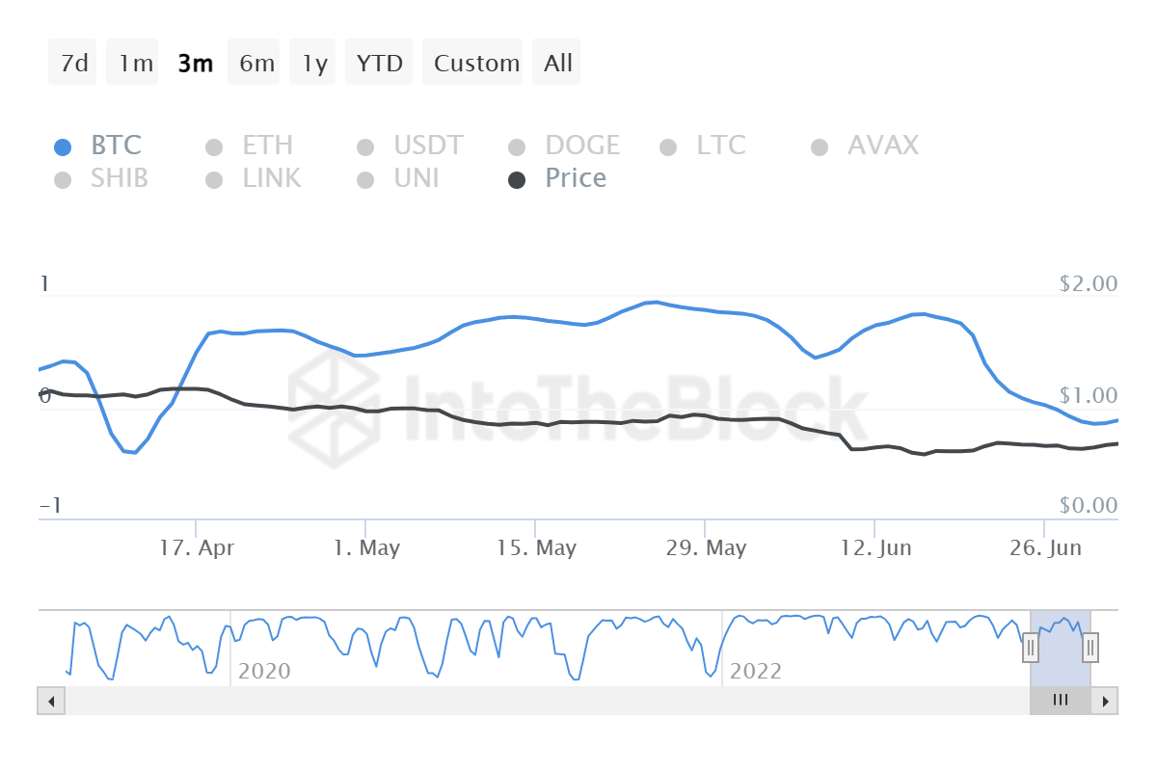Image resolution: width=1157 pixels, height=771 pixels.
Task: Open the Custom date range
Action: [475, 64]
